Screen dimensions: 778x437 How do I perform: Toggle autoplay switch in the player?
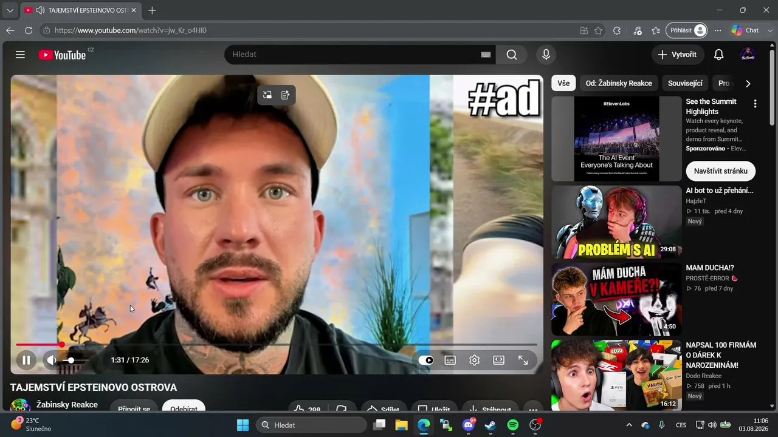click(426, 360)
